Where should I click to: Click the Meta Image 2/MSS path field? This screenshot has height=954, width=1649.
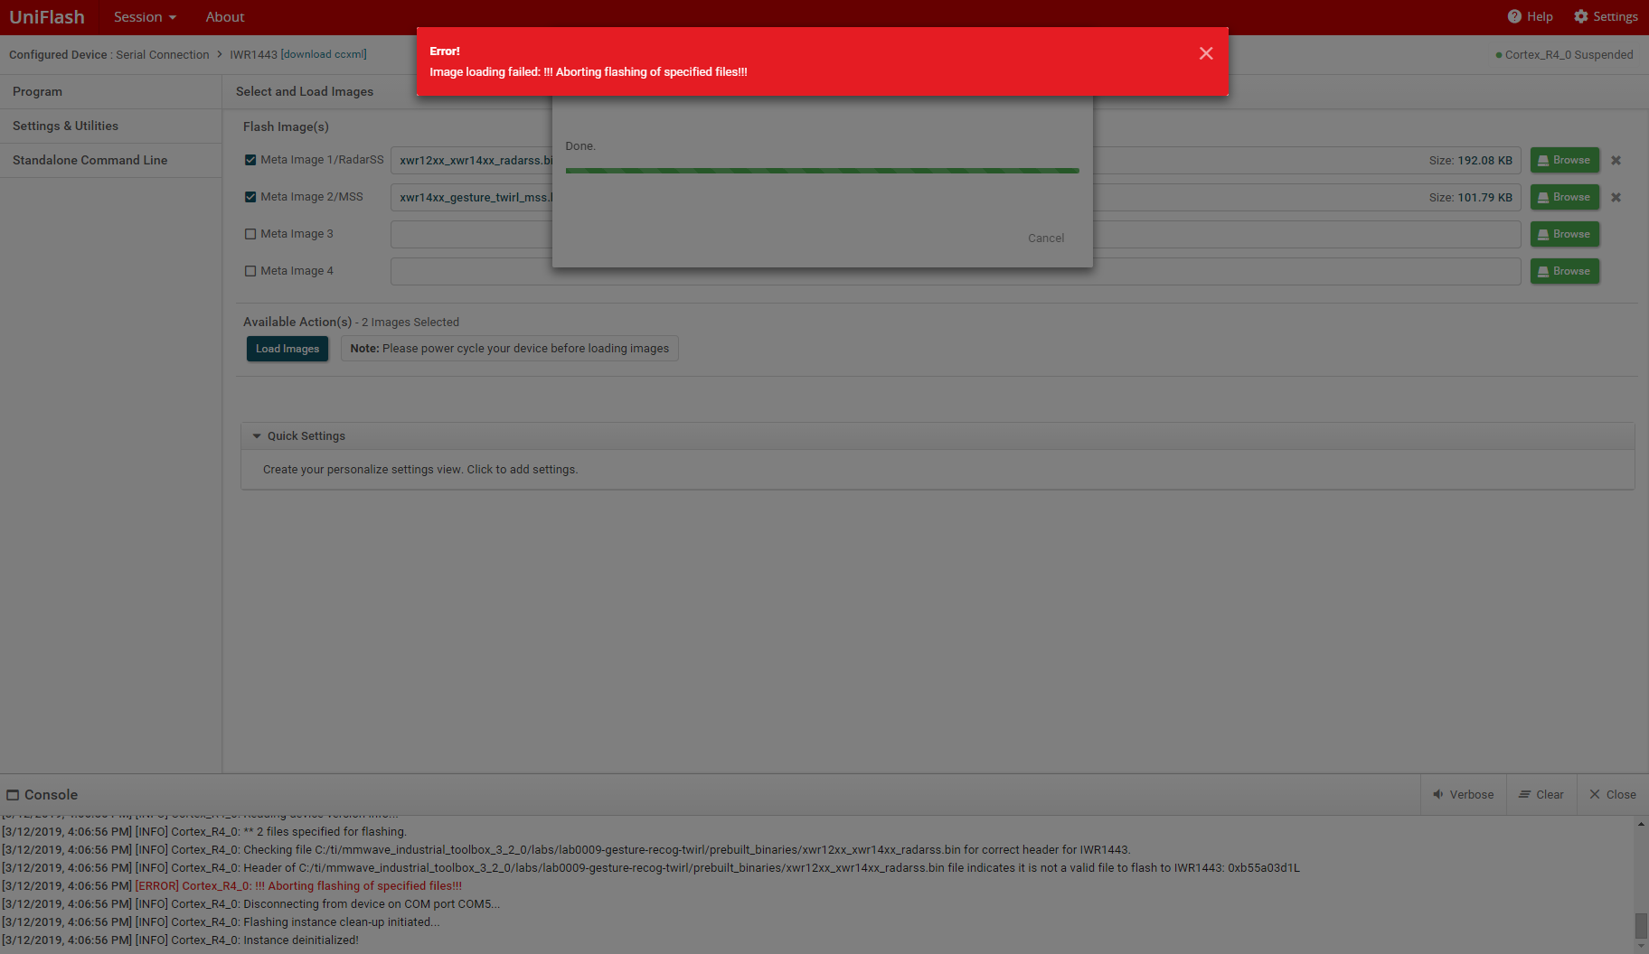pos(956,198)
